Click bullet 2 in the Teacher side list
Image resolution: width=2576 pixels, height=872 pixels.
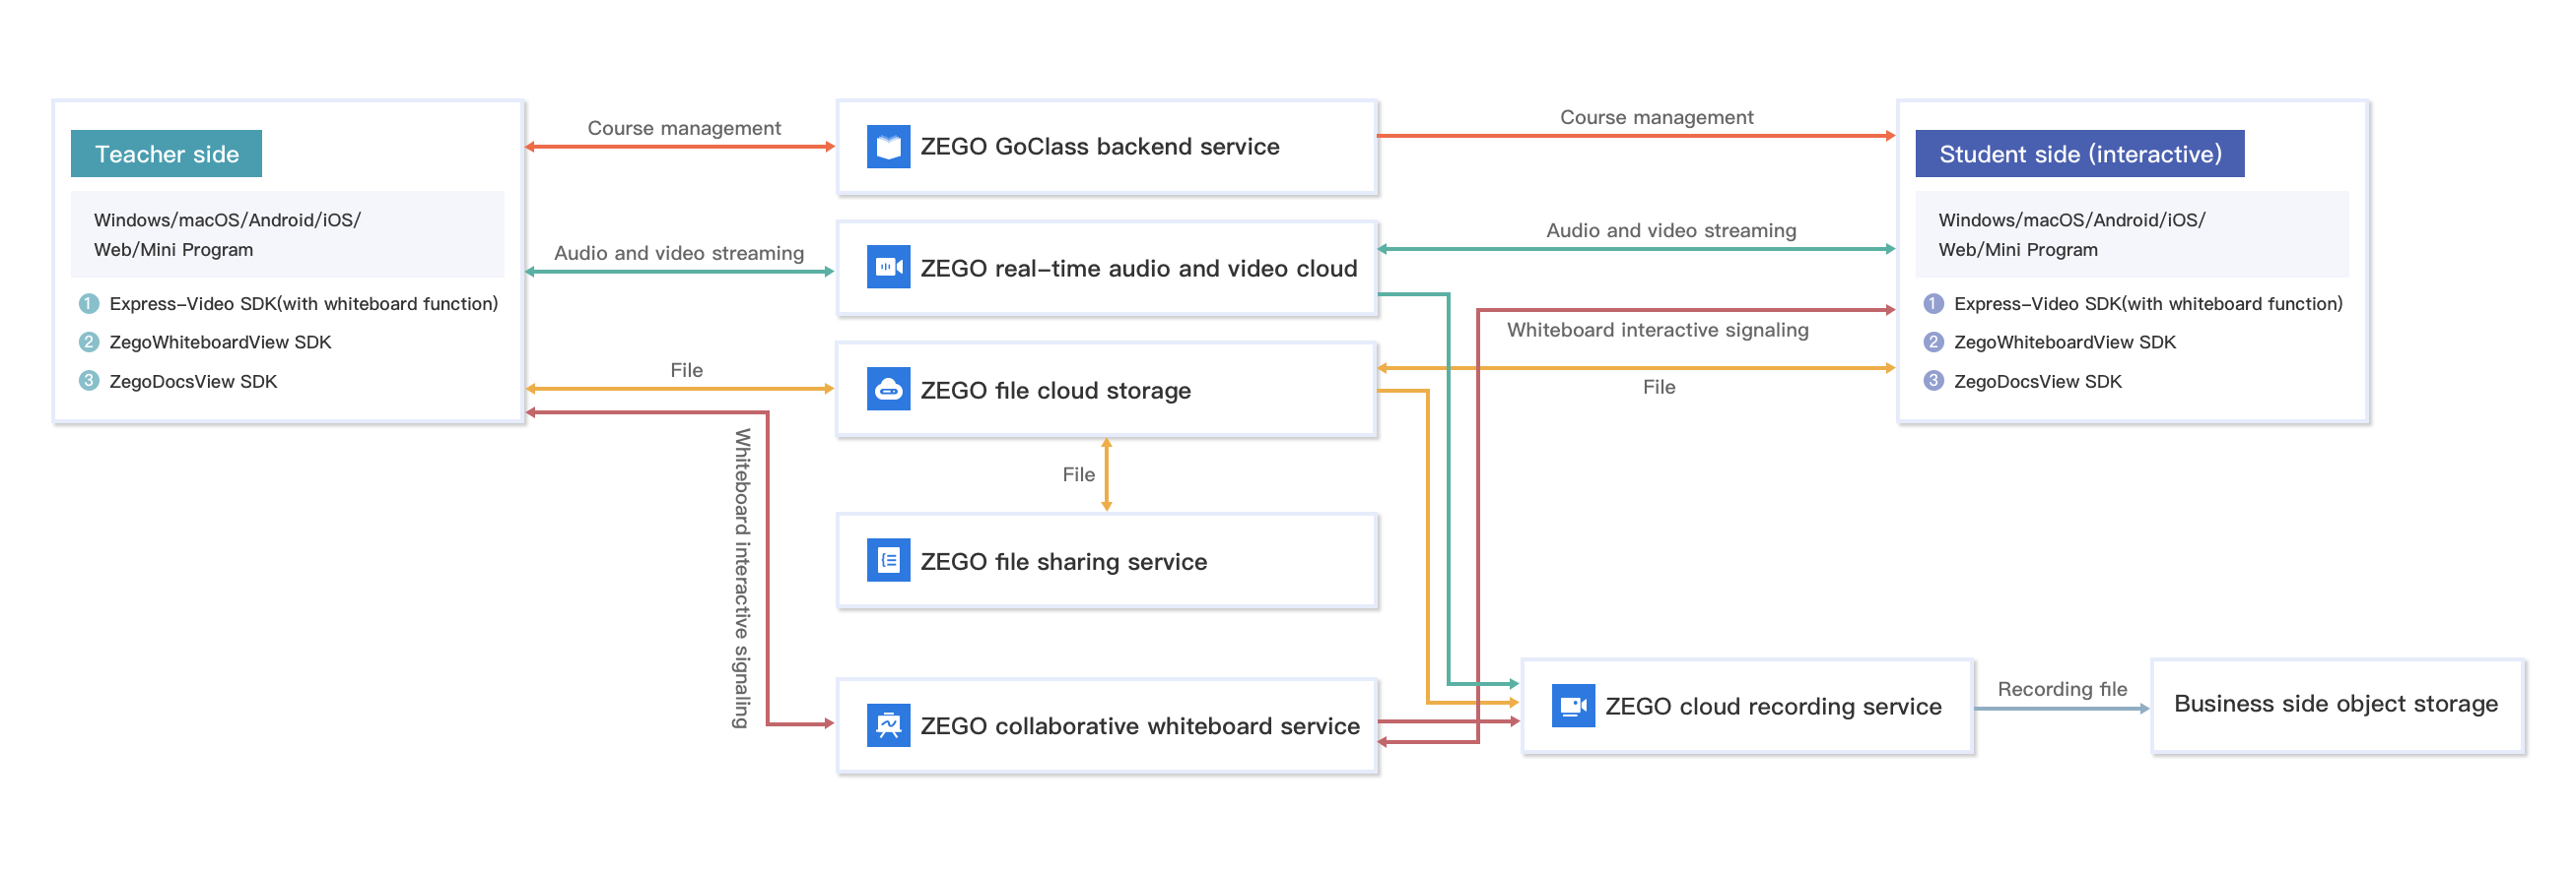89,342
